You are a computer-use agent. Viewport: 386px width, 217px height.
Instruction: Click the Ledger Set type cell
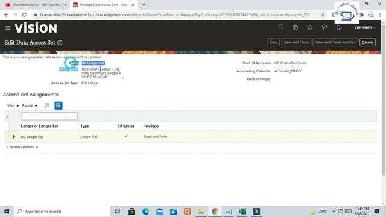(x=89, y=137)
